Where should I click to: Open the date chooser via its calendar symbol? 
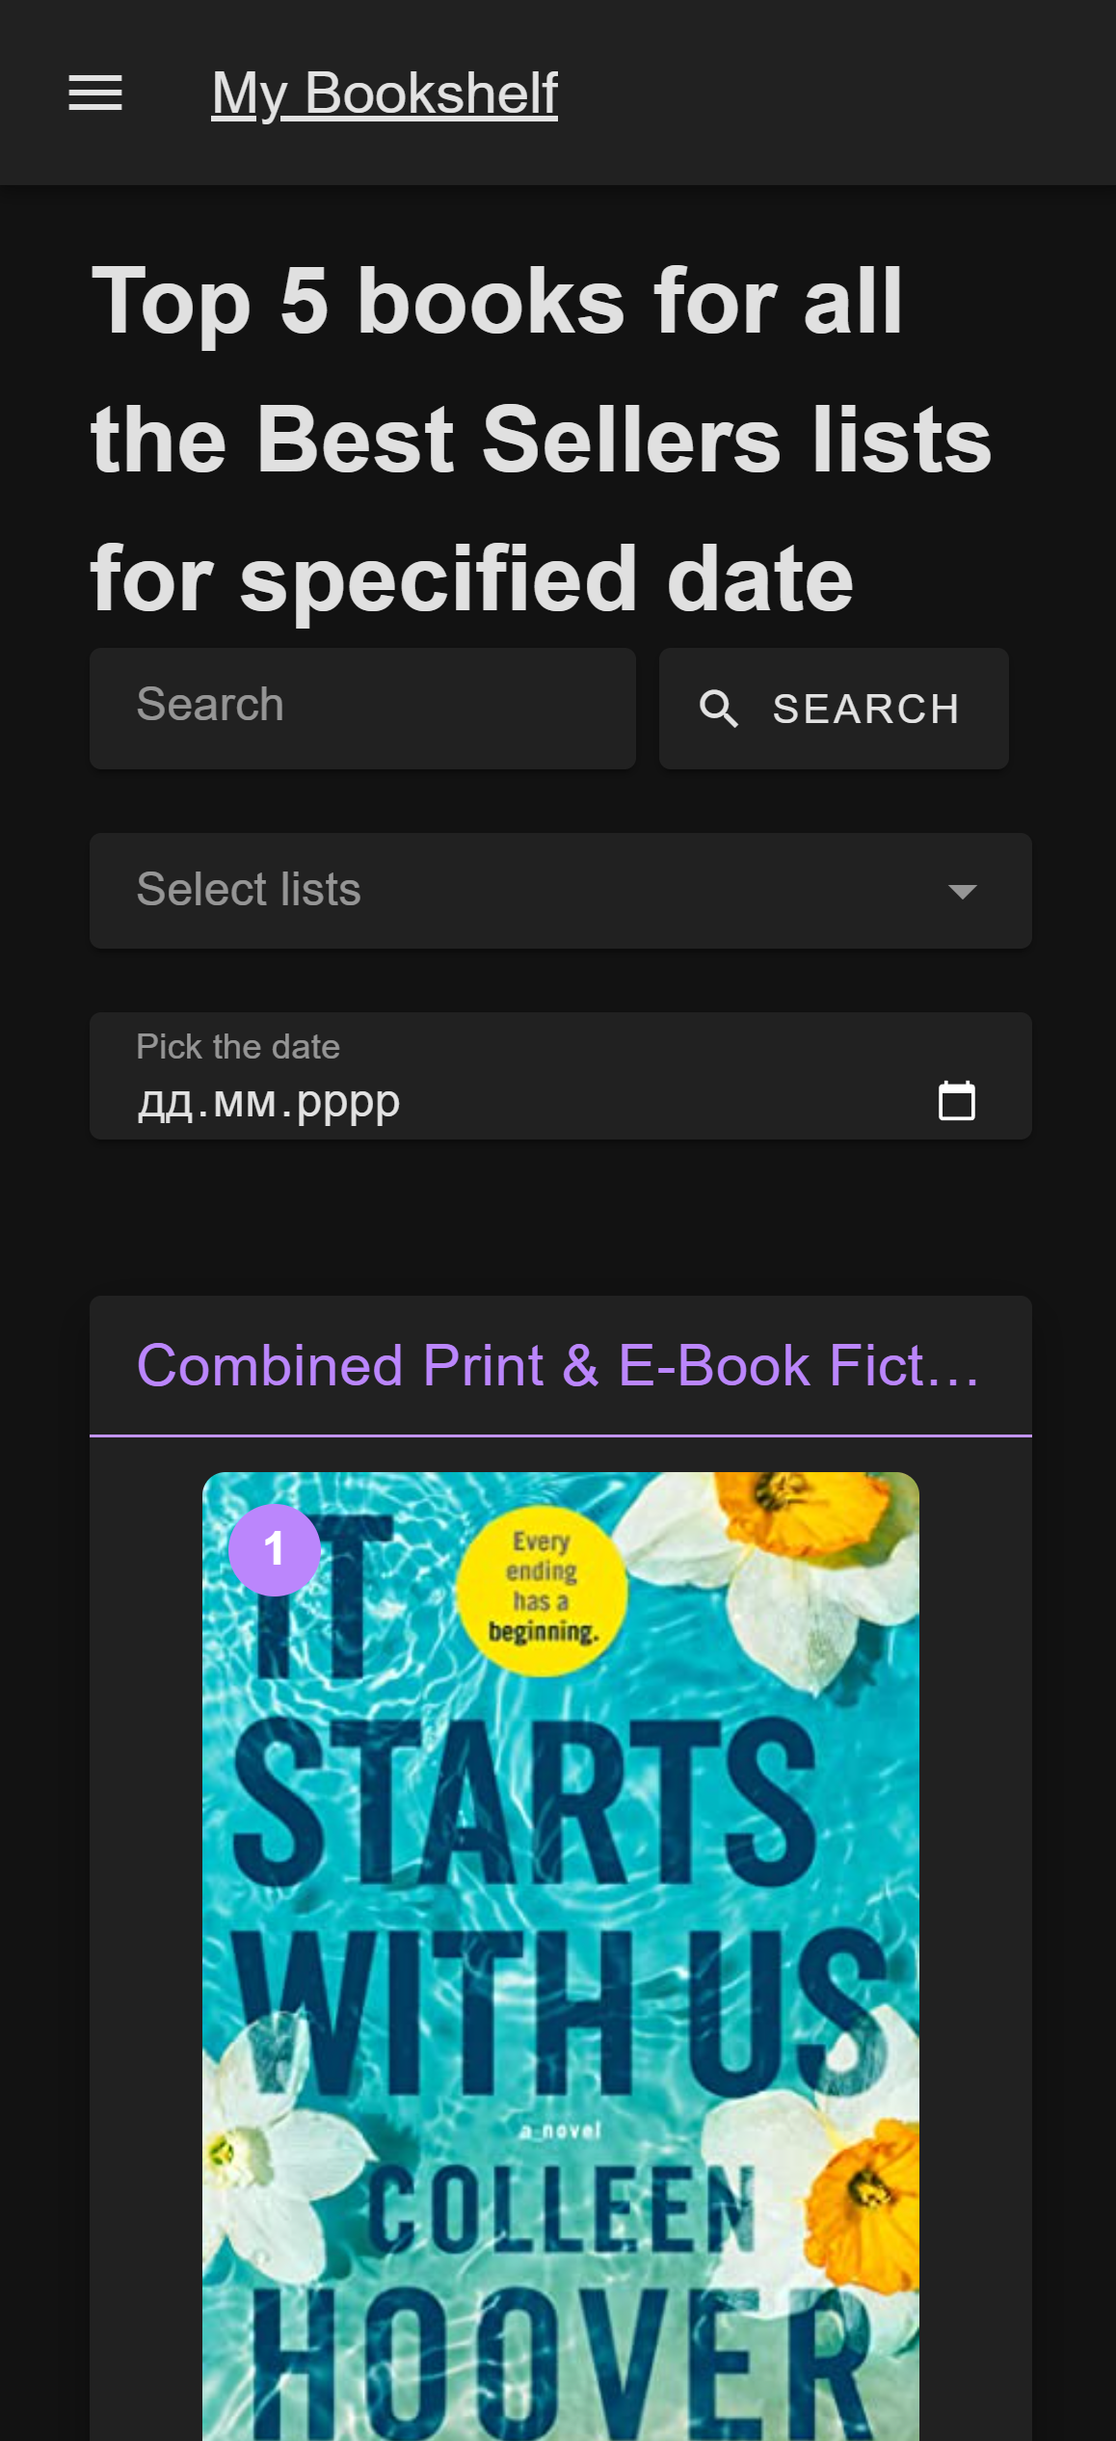pos(957,1099)
